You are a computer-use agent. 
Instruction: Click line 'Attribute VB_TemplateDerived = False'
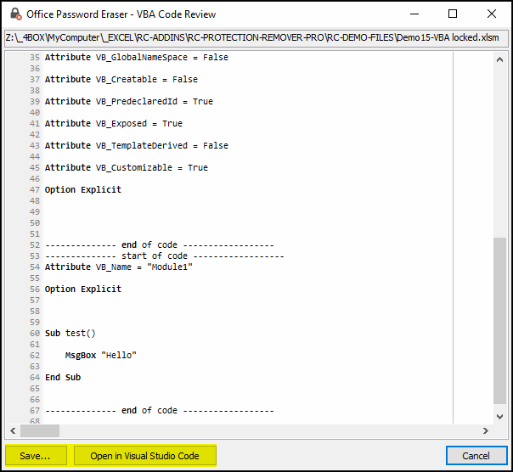coord(137,145)
